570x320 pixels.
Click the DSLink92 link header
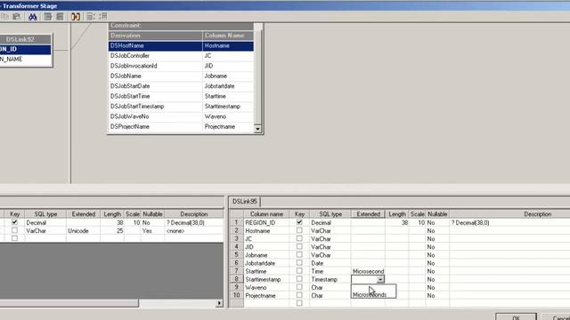coord(26,39)
